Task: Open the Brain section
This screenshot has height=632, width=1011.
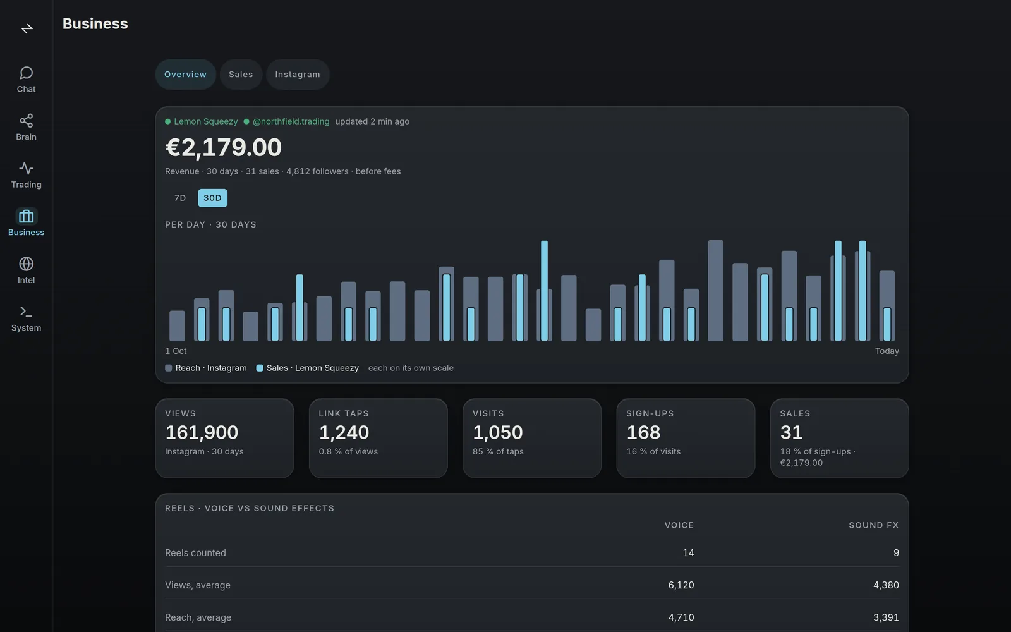Action: (x=26, y=128)
